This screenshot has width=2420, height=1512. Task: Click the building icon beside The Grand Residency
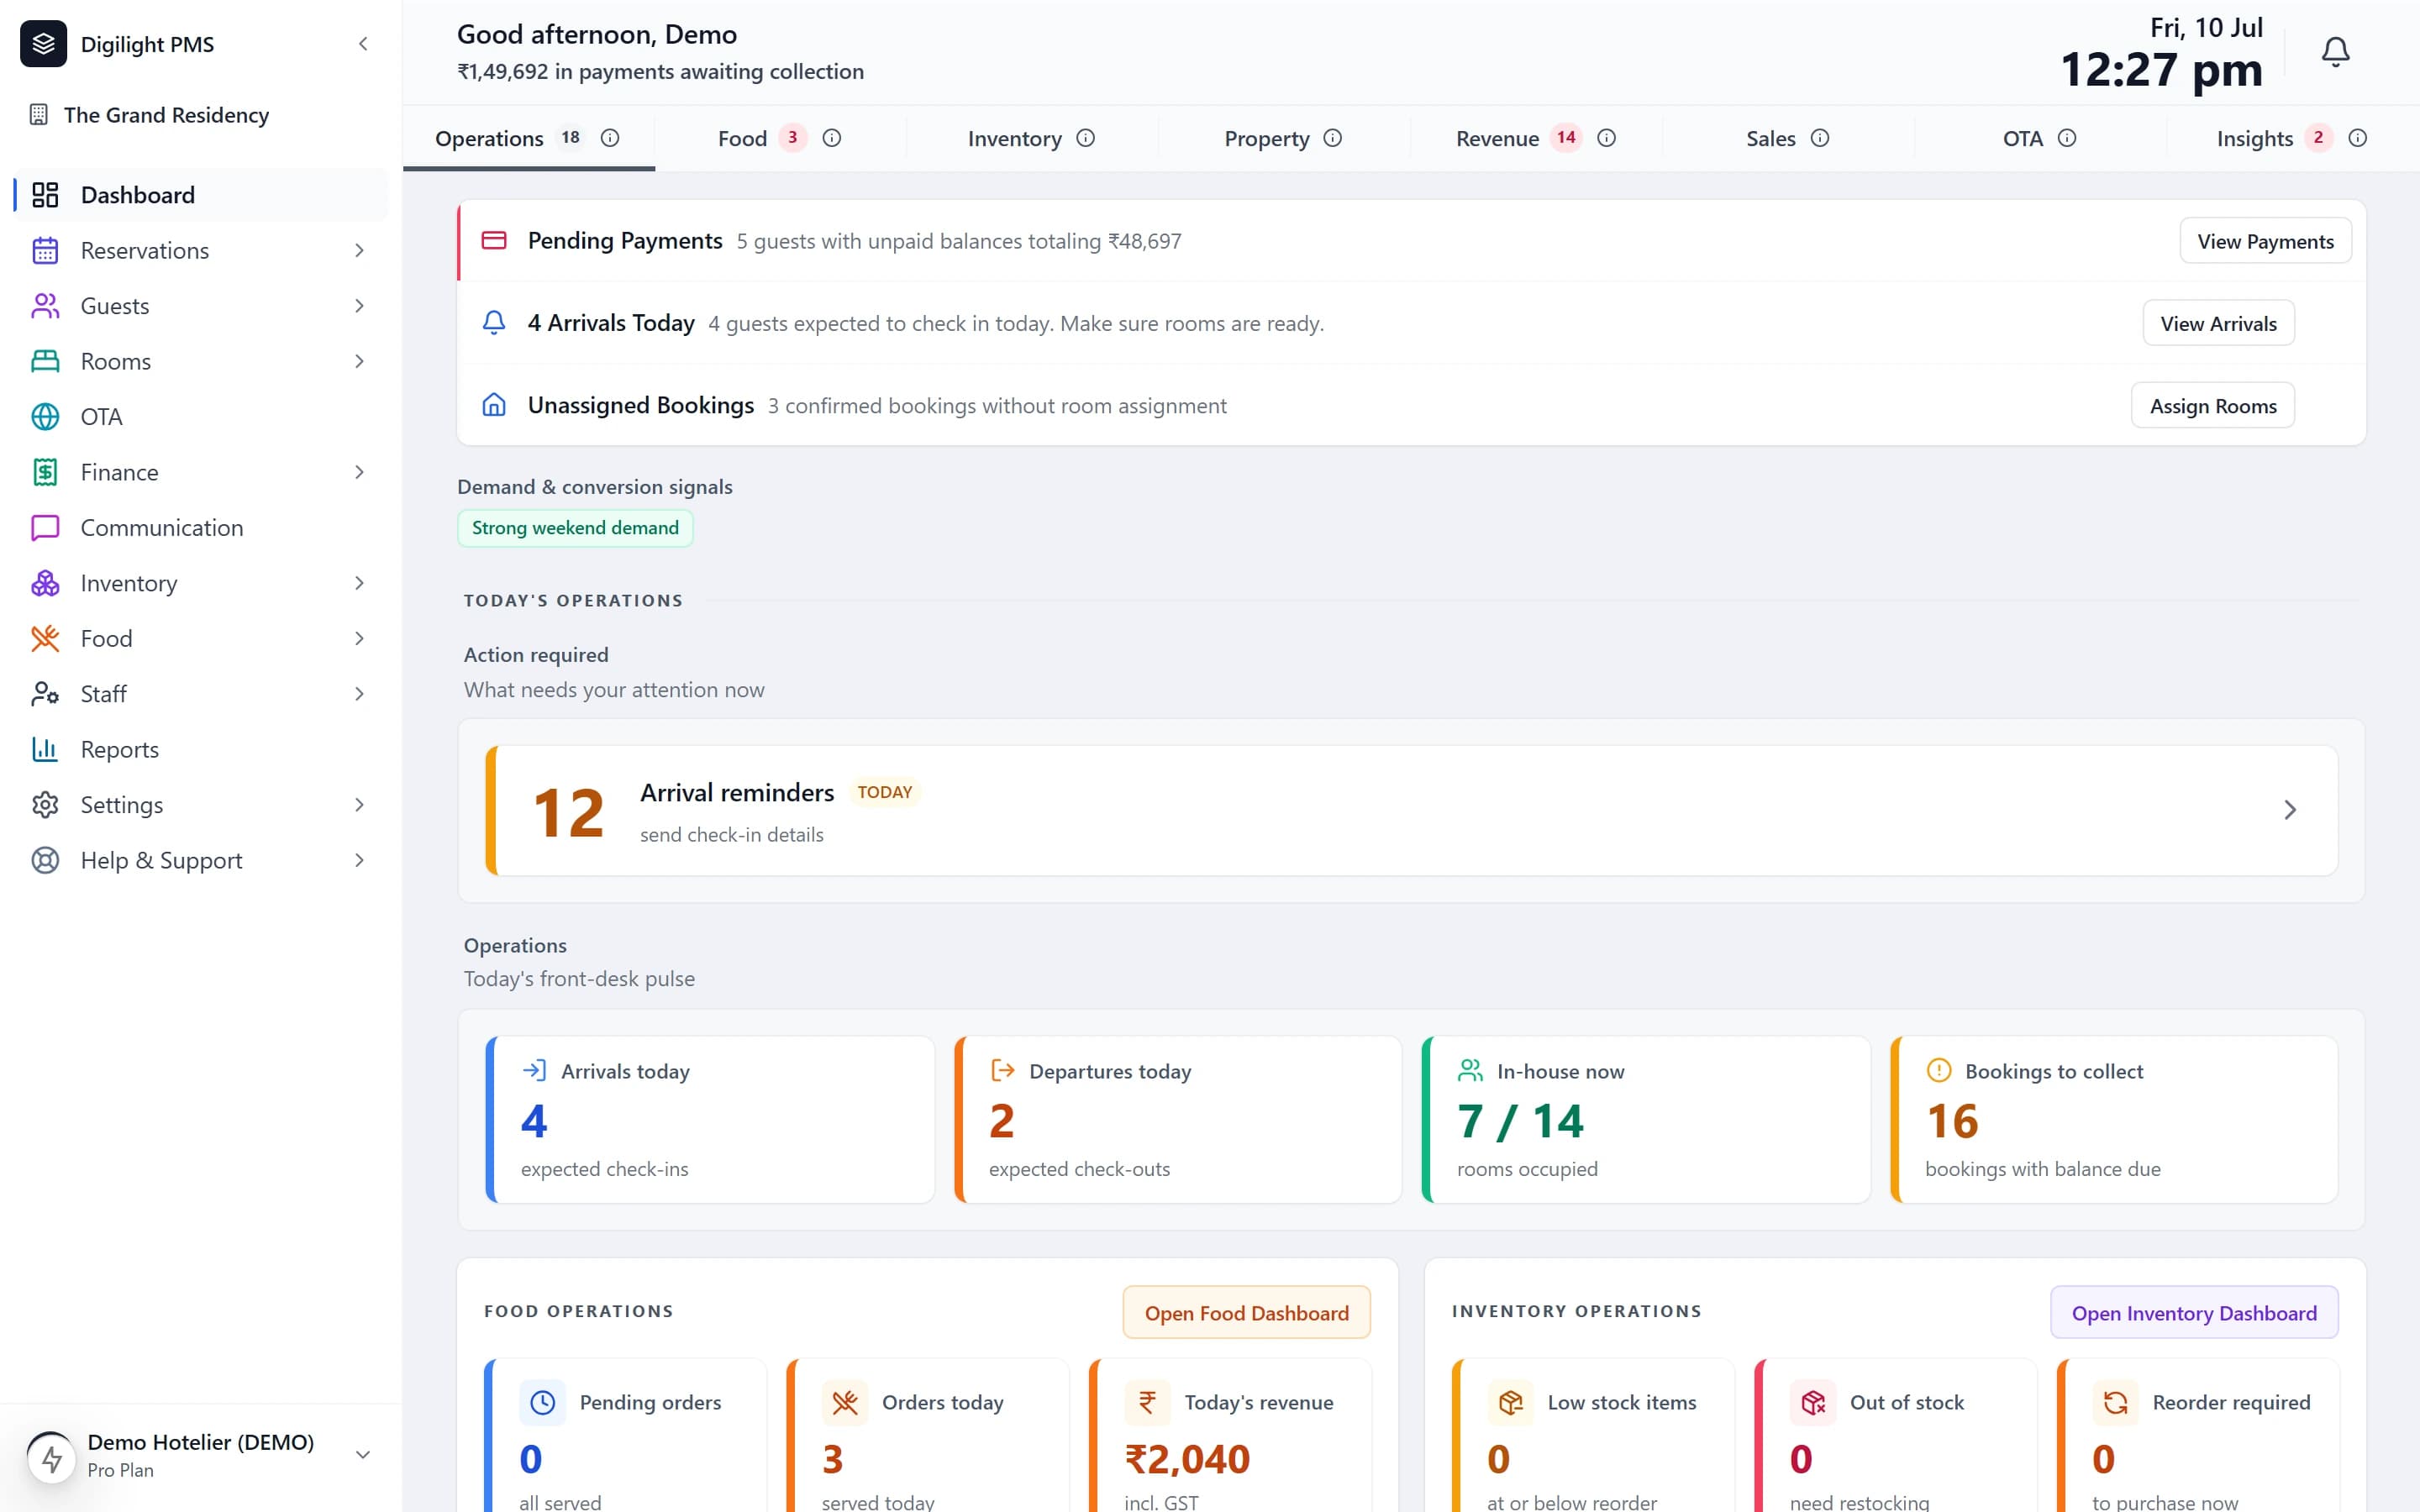click(x=39, y=115)
